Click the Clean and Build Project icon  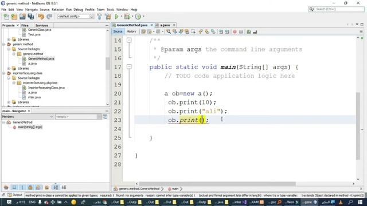pyautogui.click(x=108, y=17)
